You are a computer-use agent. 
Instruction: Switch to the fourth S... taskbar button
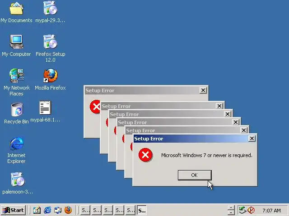119,210
